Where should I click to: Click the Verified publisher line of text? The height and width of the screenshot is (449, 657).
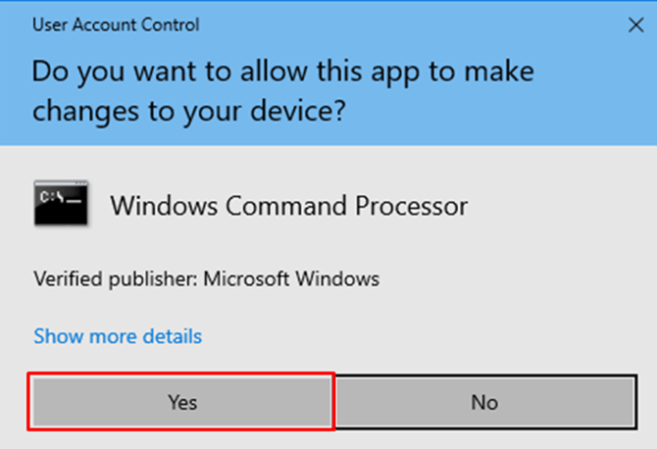pos(206,278)
